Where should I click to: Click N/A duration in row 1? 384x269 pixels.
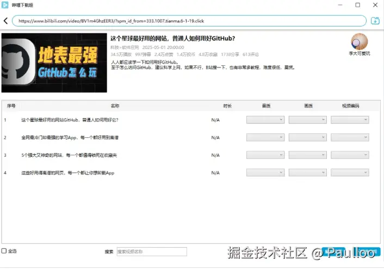coord(215,120)
